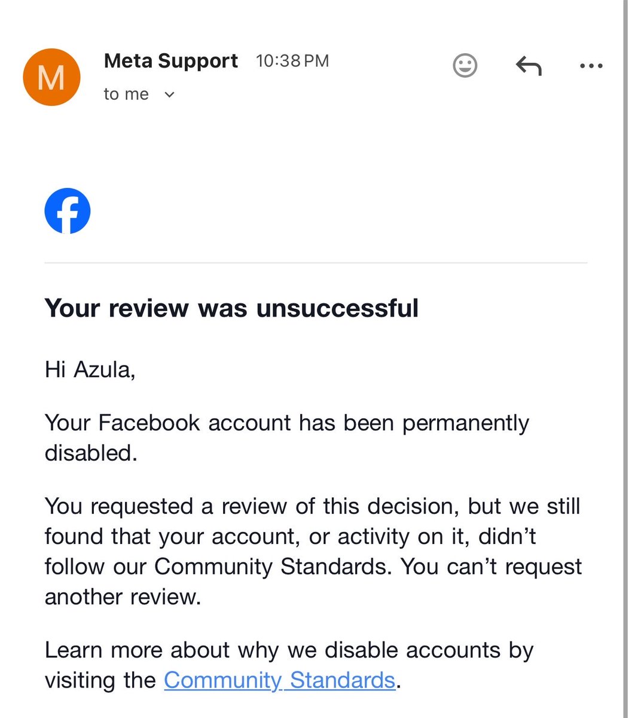Click the word "disabled." in the message
This screenshot has height=718, width=632.
click(x=91, y=452)
